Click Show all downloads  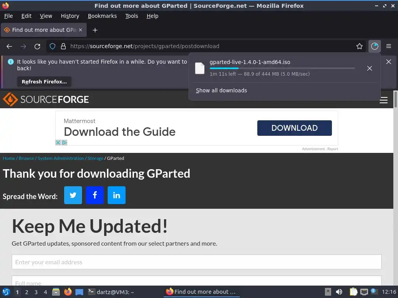tap(221, 90)
